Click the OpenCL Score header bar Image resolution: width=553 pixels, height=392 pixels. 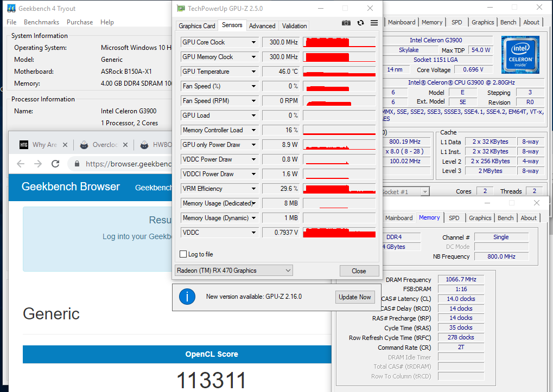pos(177,354)
